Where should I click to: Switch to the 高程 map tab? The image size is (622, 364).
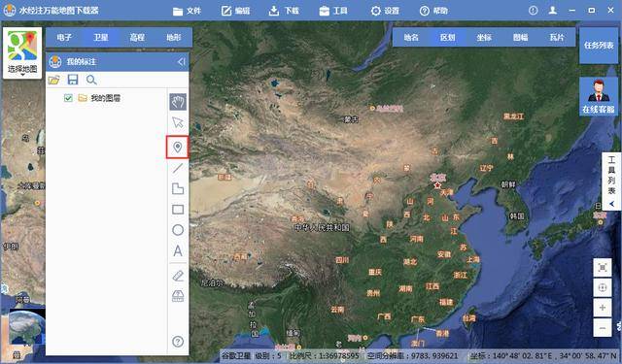click(x=137, y=38)
